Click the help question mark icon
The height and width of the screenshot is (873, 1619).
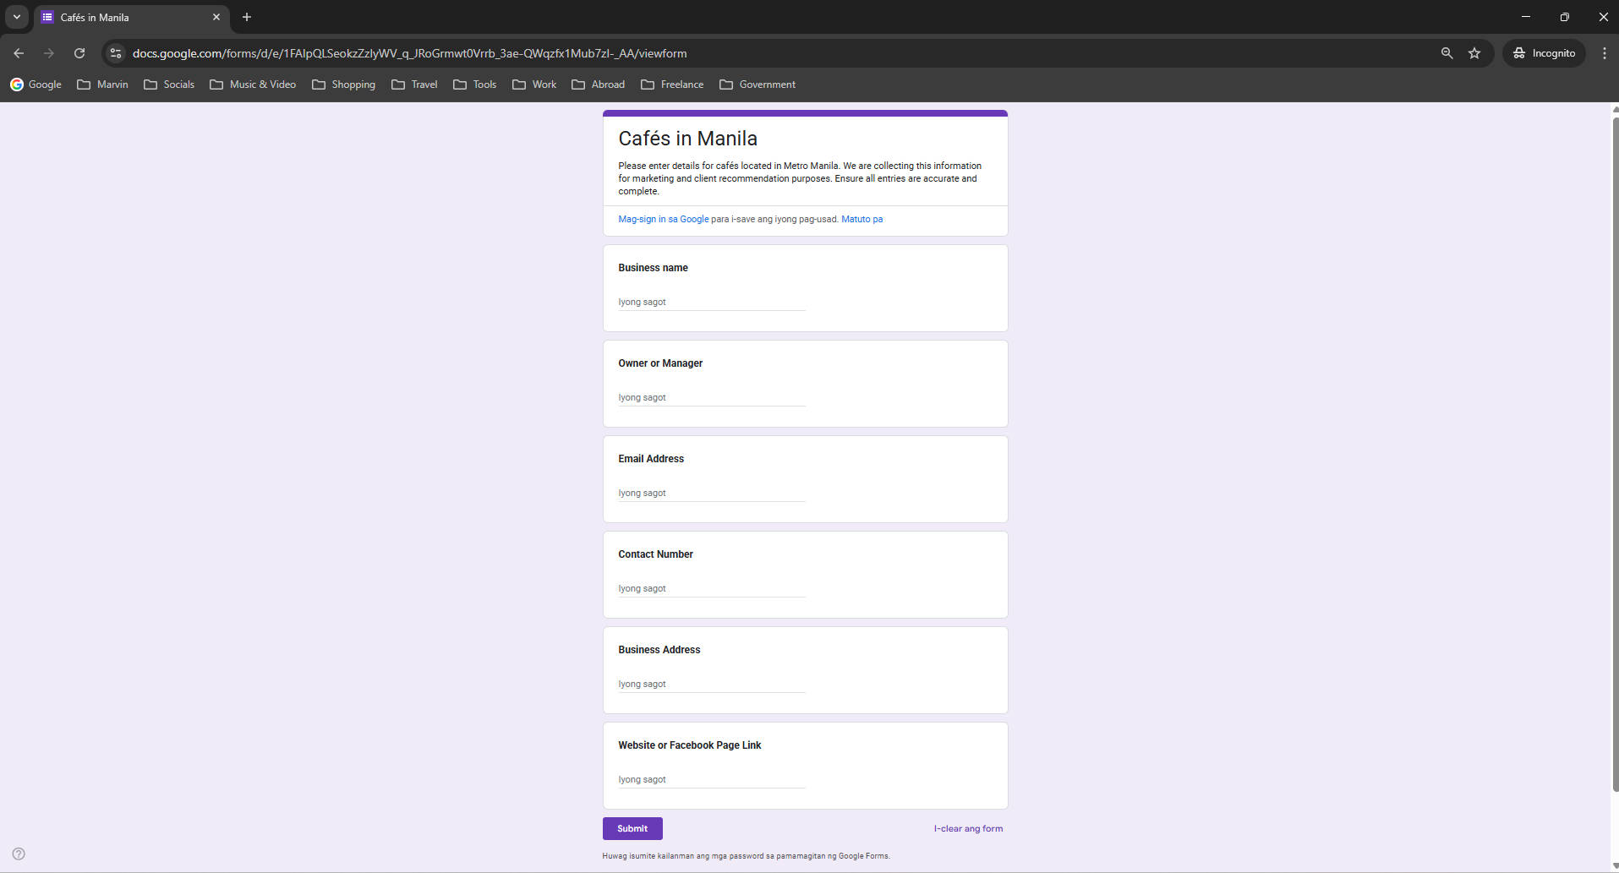[x=19, y=854]
